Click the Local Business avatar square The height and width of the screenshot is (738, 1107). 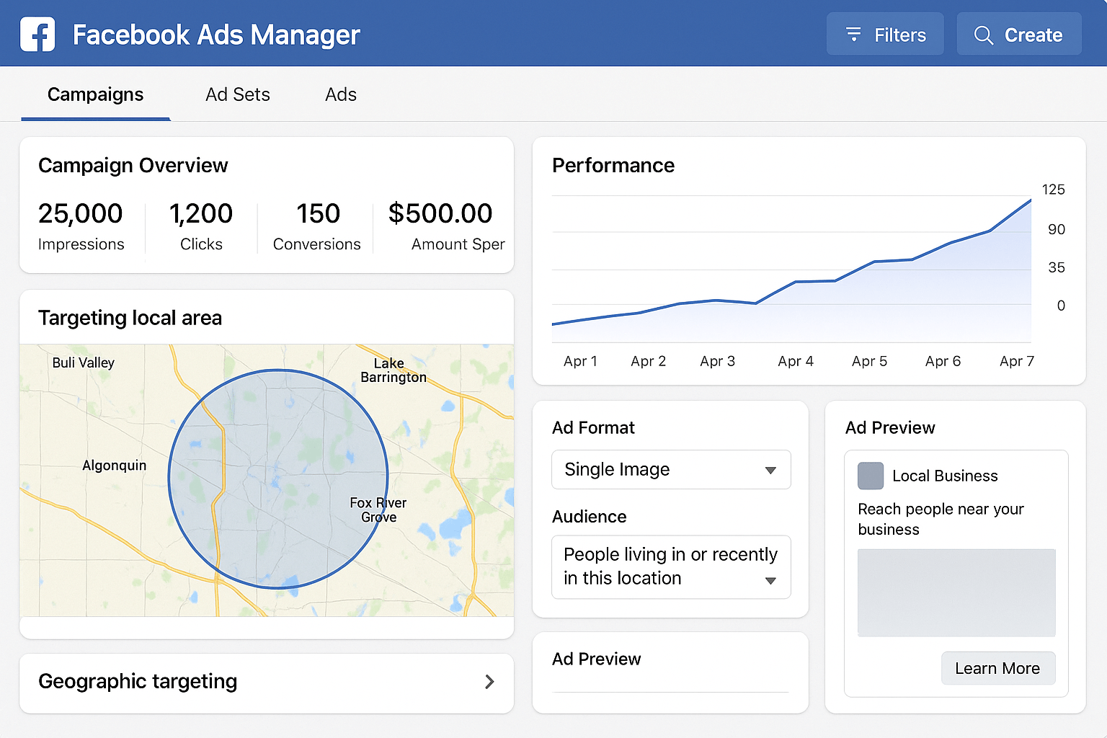871,476
